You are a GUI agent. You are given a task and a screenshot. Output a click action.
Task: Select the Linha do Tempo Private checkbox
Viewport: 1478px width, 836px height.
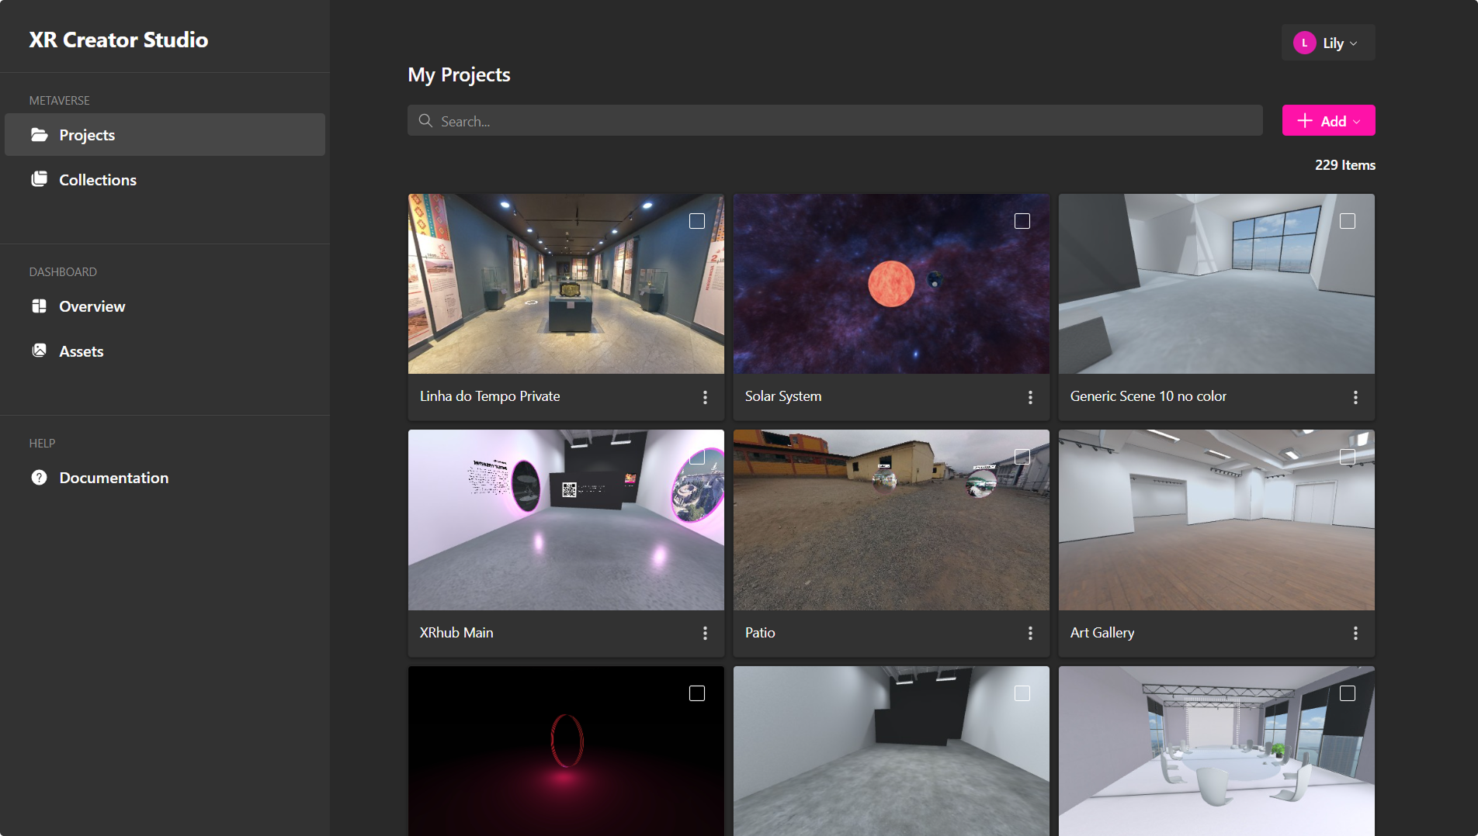[x=697, y=221]
